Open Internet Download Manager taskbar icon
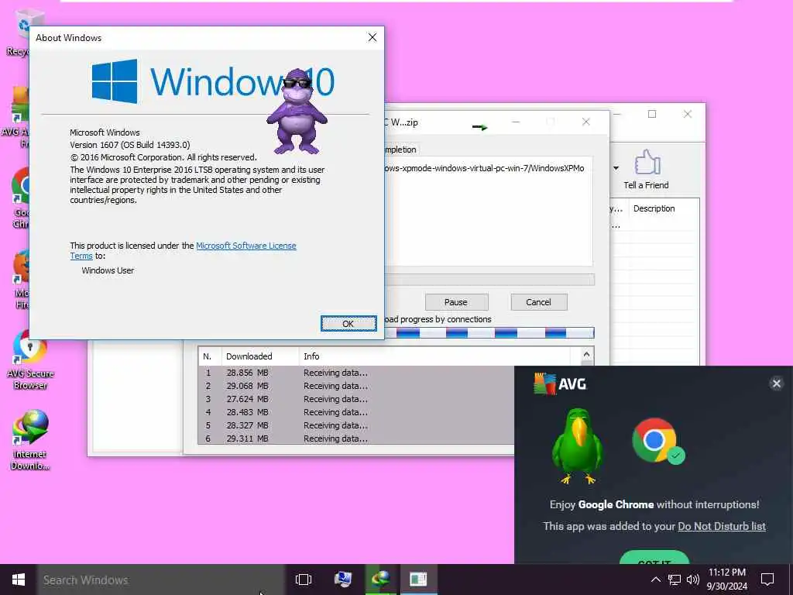The width and height of the screenshot is (793, 595). [380, 580]
